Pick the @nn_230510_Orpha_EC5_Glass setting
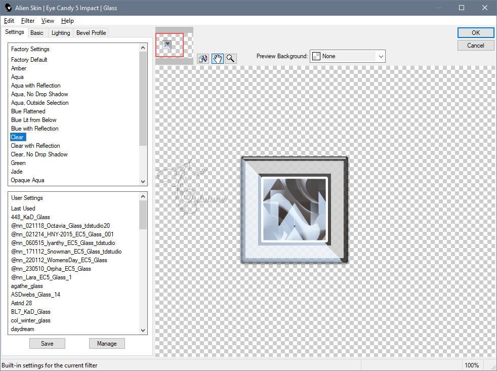 [x=51, y=268]
